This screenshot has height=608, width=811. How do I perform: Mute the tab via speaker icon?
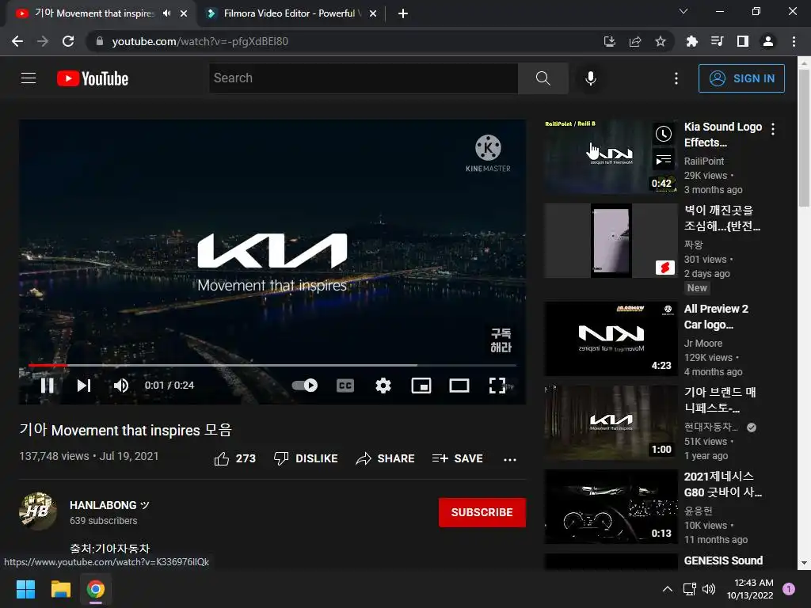166,13
